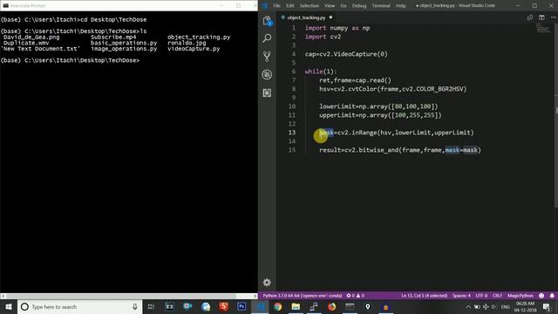Open the Edit menu in VS Code
The height and width of the screenshot is (314, 558).
click(x=290, y=6)
